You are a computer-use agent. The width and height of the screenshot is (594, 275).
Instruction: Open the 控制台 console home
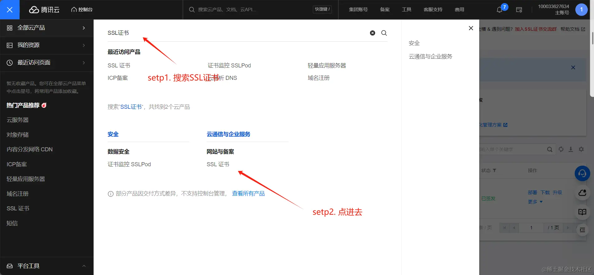(82, 10)
